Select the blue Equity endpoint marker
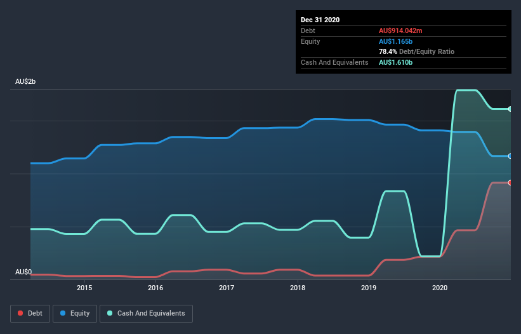The height and width of the screenshot is (334, 521). [510, 156]
